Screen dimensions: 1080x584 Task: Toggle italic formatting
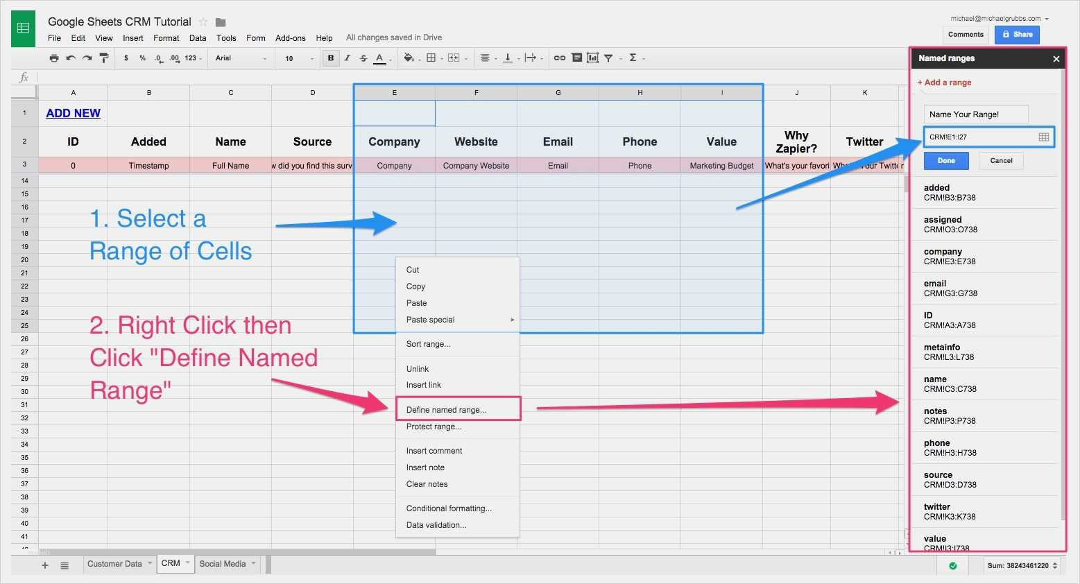tap(347, 58)
